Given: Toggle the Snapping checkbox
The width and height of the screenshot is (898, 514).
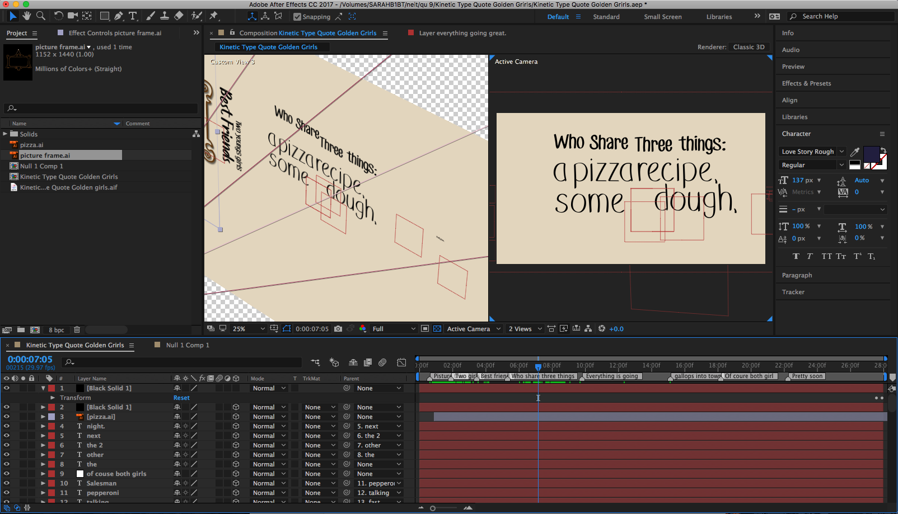Looking at the screenshot, I should pos(297,17).
